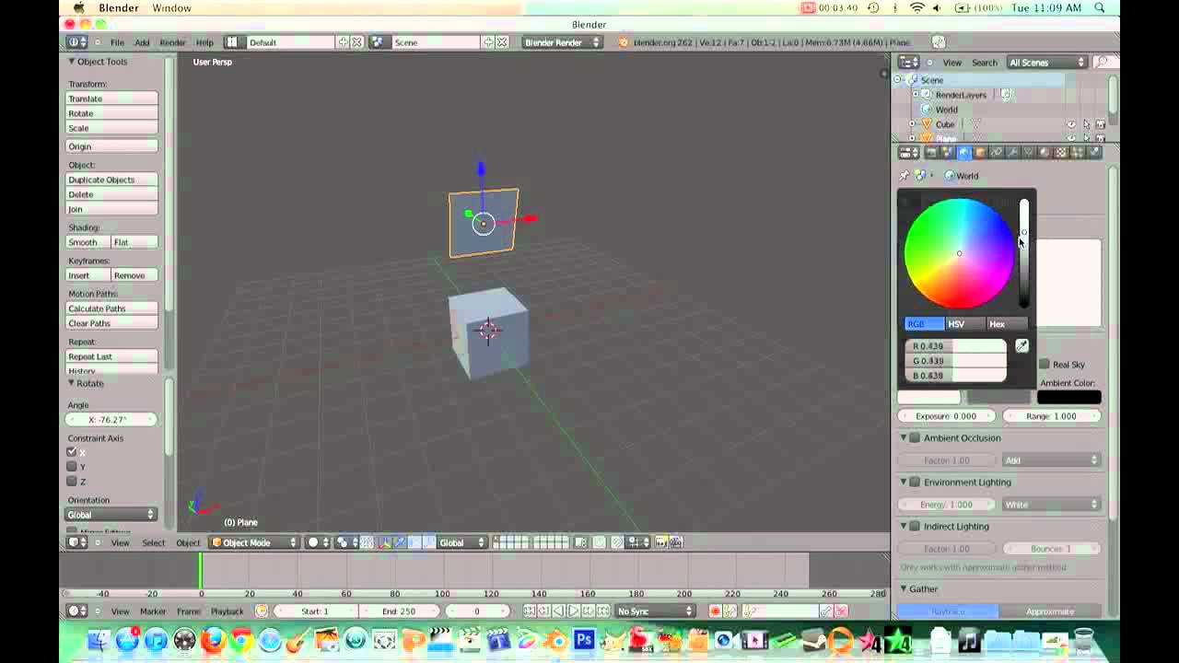The image size is (1179, 663).
Task: Click the pin icon beside World datablock
Action: click(x=904, y=176)
